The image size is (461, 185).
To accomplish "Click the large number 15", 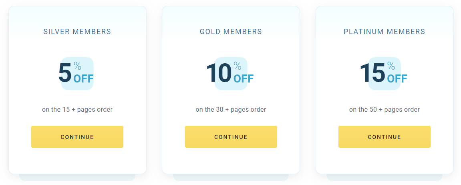I will 372,73.
